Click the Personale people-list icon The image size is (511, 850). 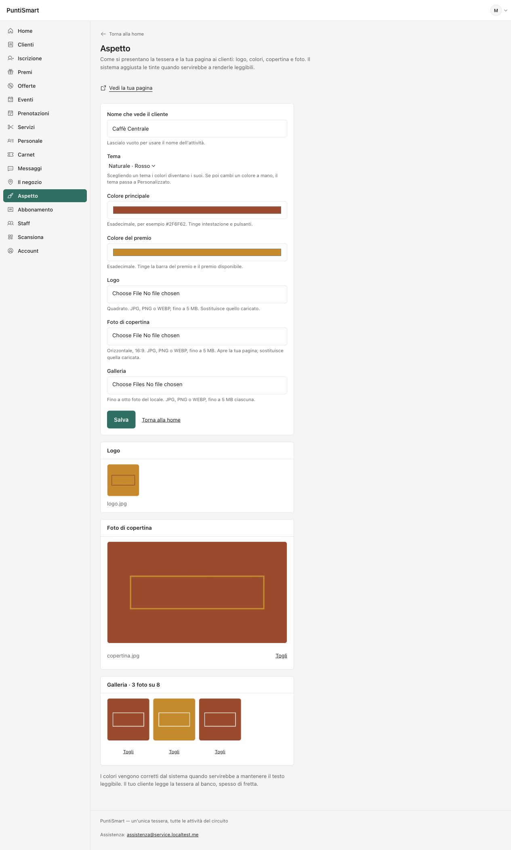coord(11,141)
